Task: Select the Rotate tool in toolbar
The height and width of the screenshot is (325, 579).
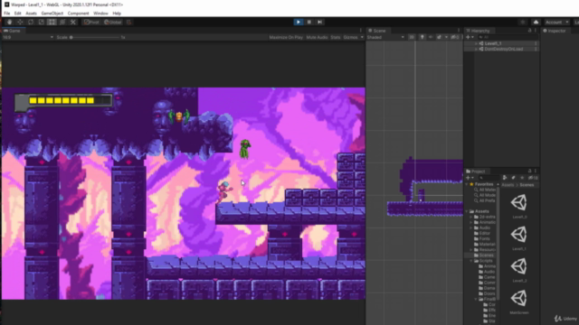Action: (x=31, y=22)
